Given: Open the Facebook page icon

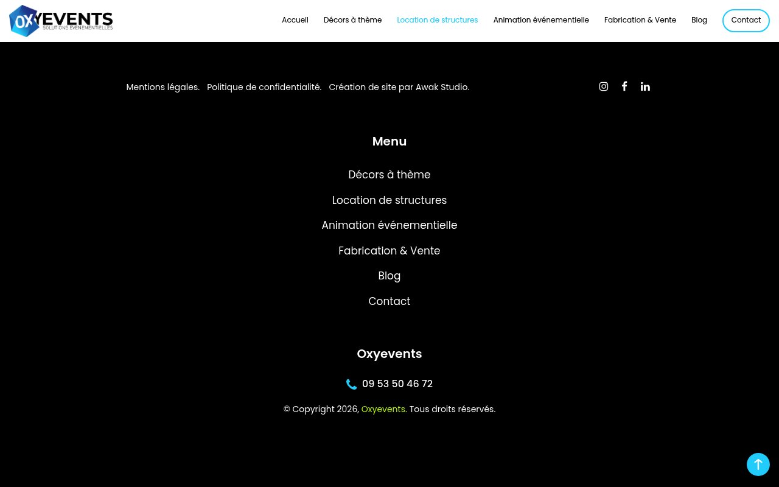Looking at the screenshot, I should 624,86.
